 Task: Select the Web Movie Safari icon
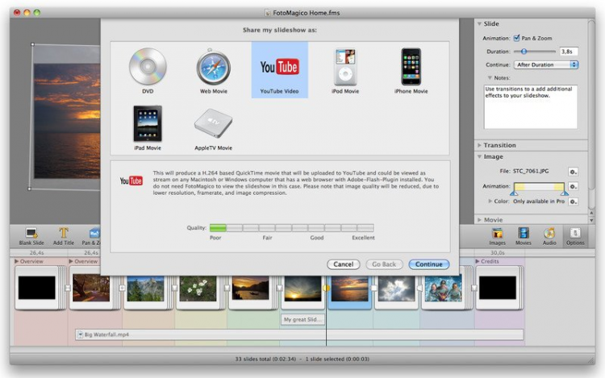(214, 69)
